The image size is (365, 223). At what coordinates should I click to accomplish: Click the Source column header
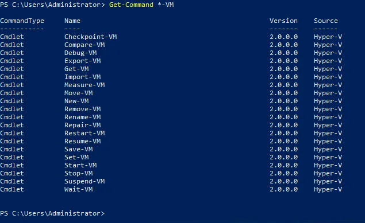(x=326, y=21)
